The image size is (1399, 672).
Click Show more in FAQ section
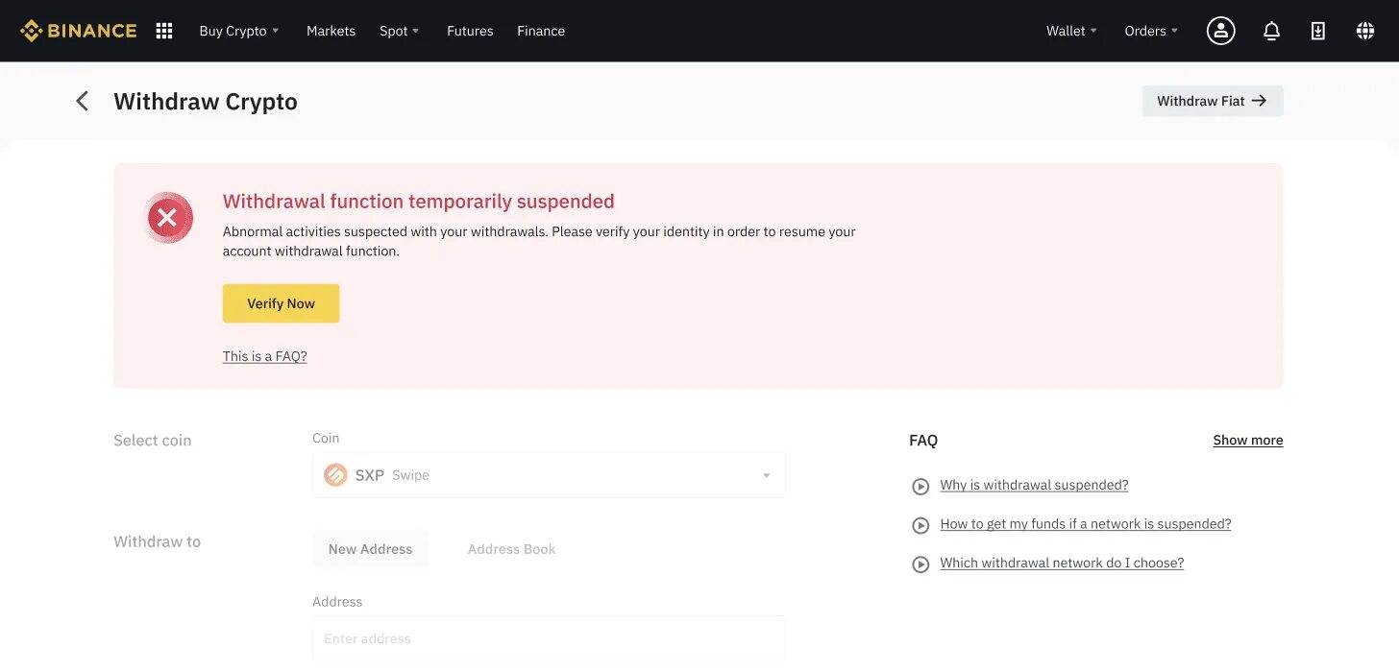pyautogui.click(x=1248, y=440)
